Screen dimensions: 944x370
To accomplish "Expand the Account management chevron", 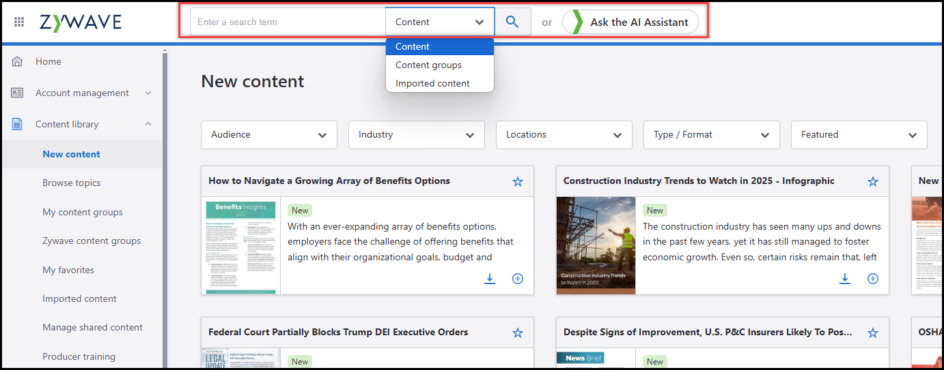I will 148,93.
